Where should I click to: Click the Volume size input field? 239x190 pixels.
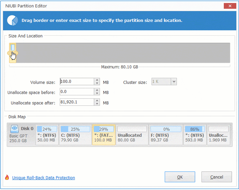(x=77, y=82)
